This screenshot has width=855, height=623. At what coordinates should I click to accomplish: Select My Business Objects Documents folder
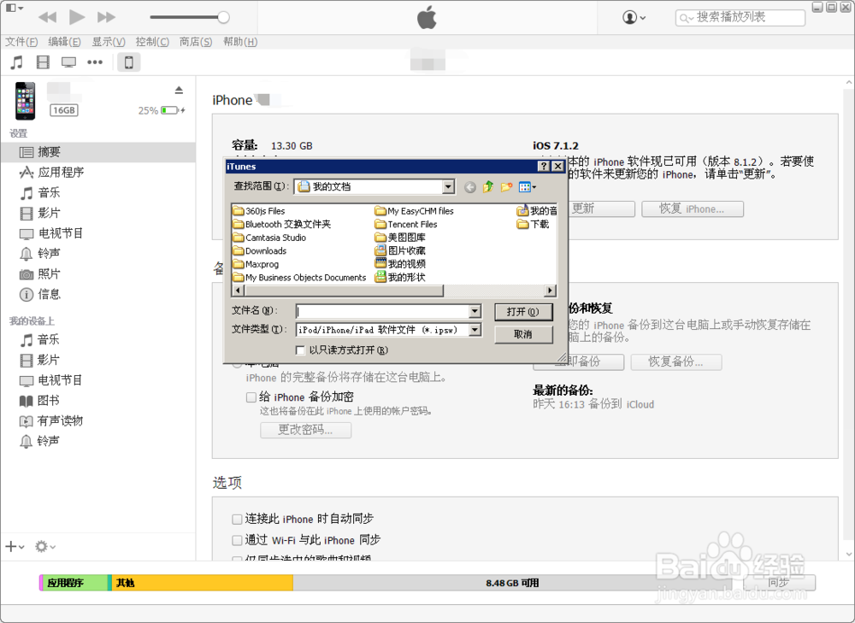pos(299,278)
